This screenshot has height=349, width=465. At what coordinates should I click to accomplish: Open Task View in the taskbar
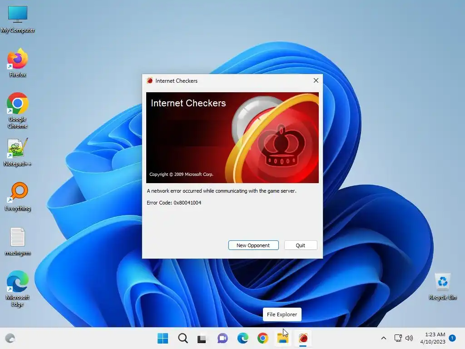pos(202,338)
